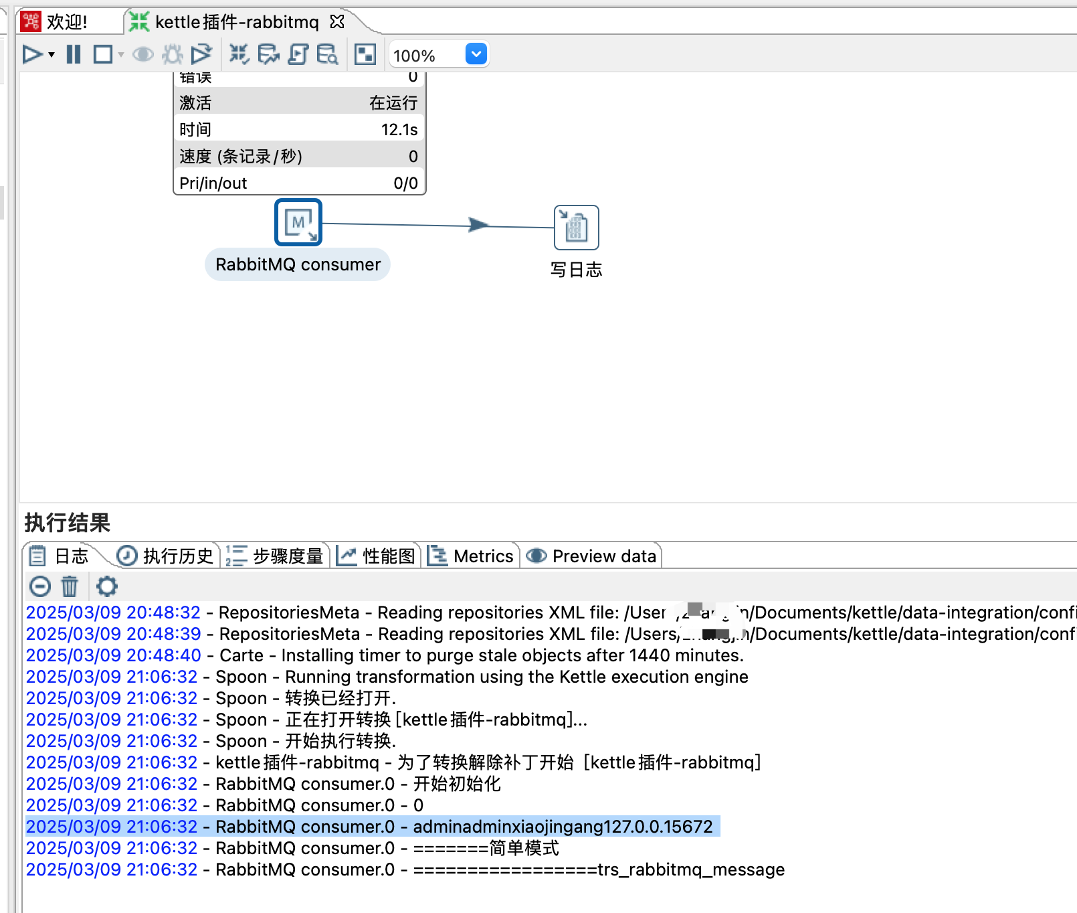Open the Preview data tab
Screen dimensions: 1077x913
click(x=591, y=556)
